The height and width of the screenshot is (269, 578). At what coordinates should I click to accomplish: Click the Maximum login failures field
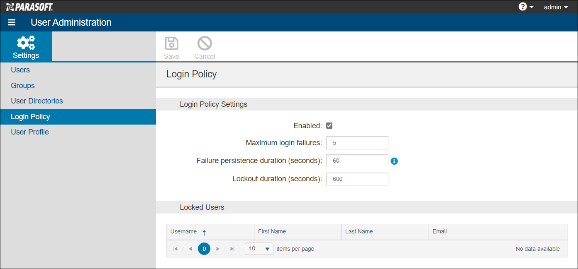[357, 143]
